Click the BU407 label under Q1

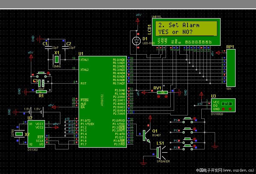[x=157, y=135]
